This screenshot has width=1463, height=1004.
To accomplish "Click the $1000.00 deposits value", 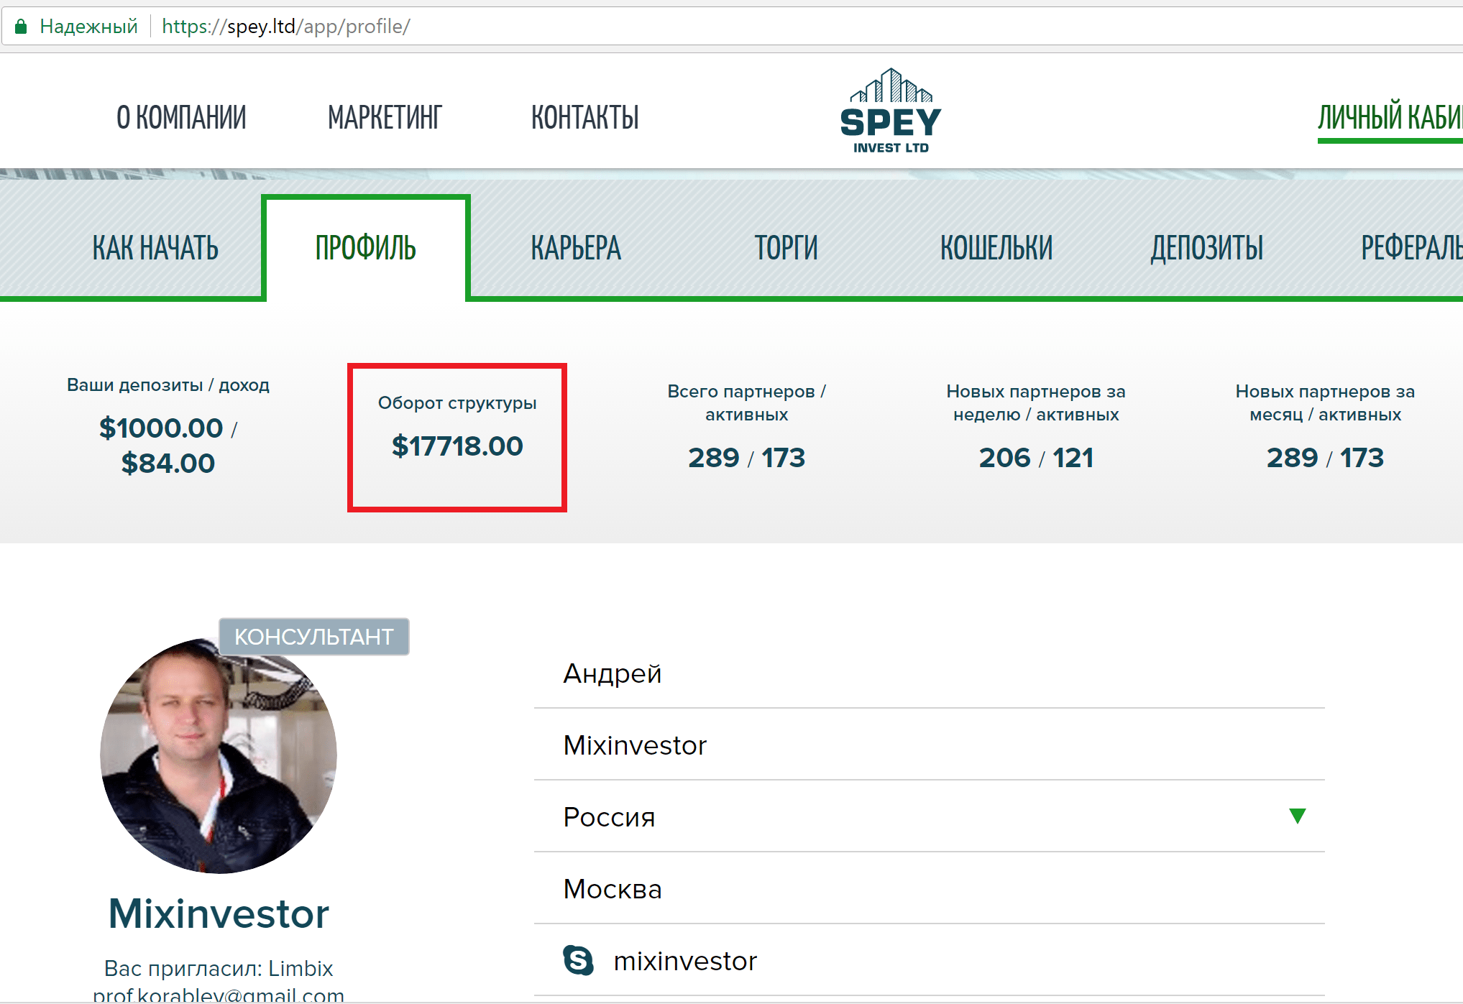I will tap(161, 428).
